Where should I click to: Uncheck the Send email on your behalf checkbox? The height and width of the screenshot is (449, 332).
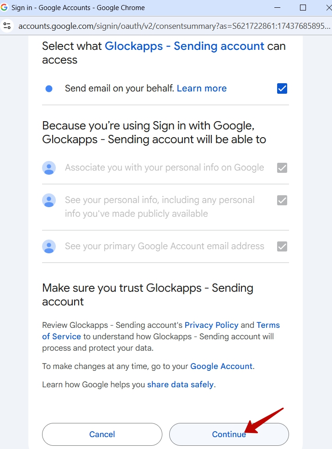point(282,89)
